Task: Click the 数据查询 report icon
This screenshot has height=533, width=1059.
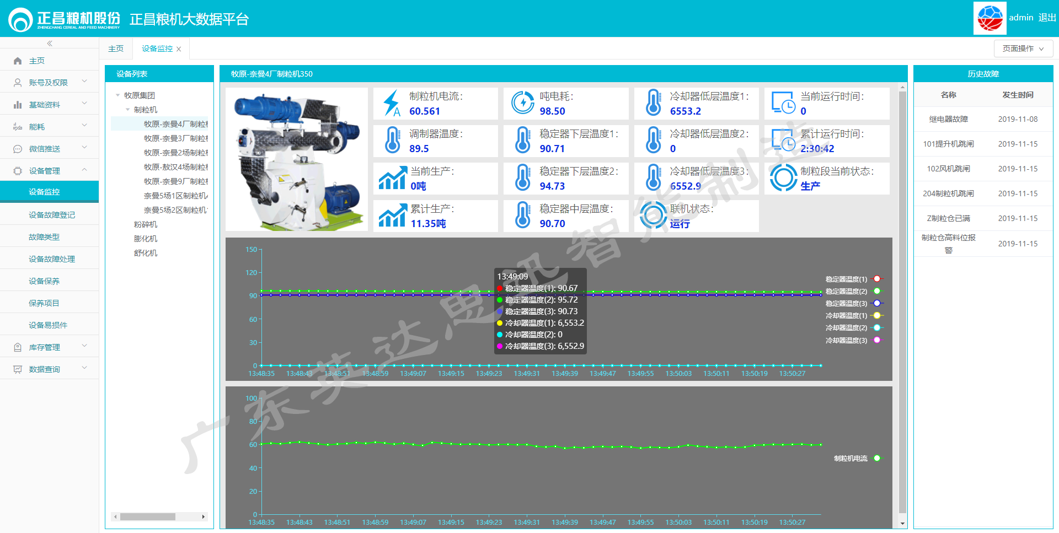Action: 18,369
